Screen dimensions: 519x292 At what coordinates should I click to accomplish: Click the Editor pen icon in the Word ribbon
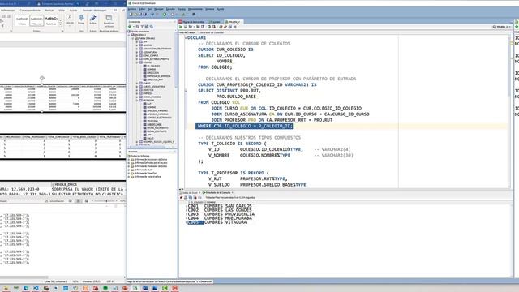93,19
